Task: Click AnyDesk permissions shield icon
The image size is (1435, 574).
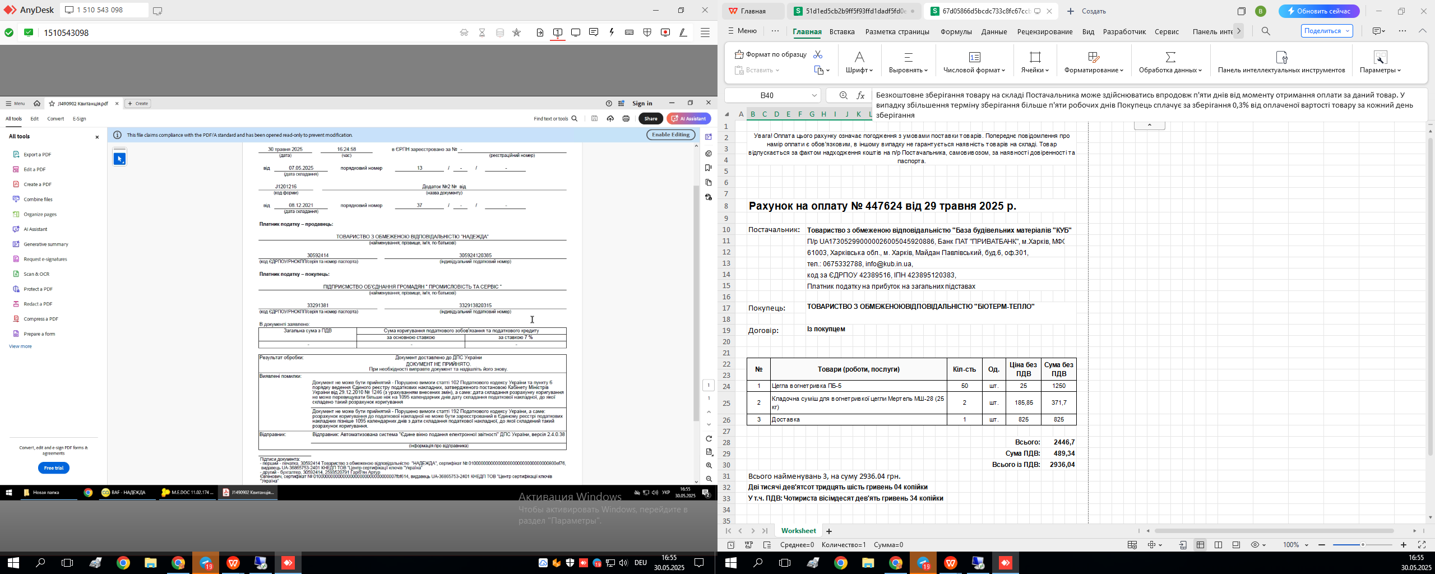Action: click(647, 33)
